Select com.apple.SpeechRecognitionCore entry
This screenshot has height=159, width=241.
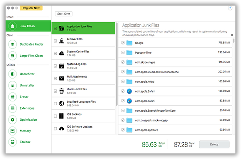175,110
